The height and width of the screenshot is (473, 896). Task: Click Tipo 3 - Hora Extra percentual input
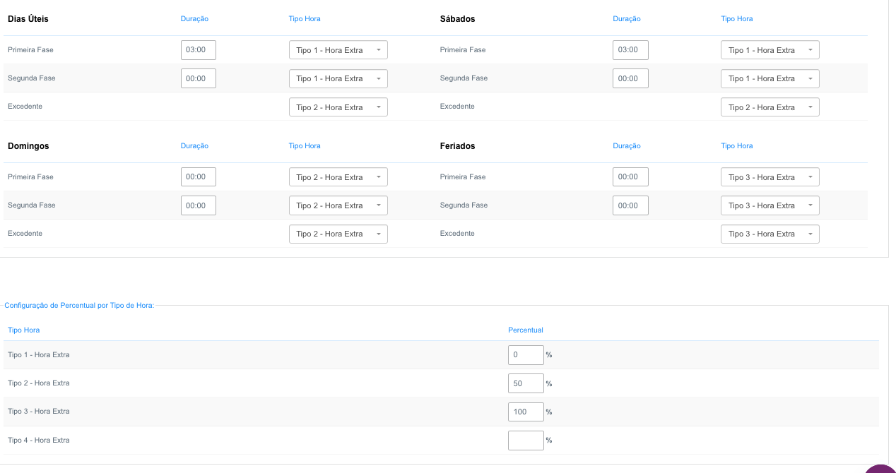click(x=526, y=412)
